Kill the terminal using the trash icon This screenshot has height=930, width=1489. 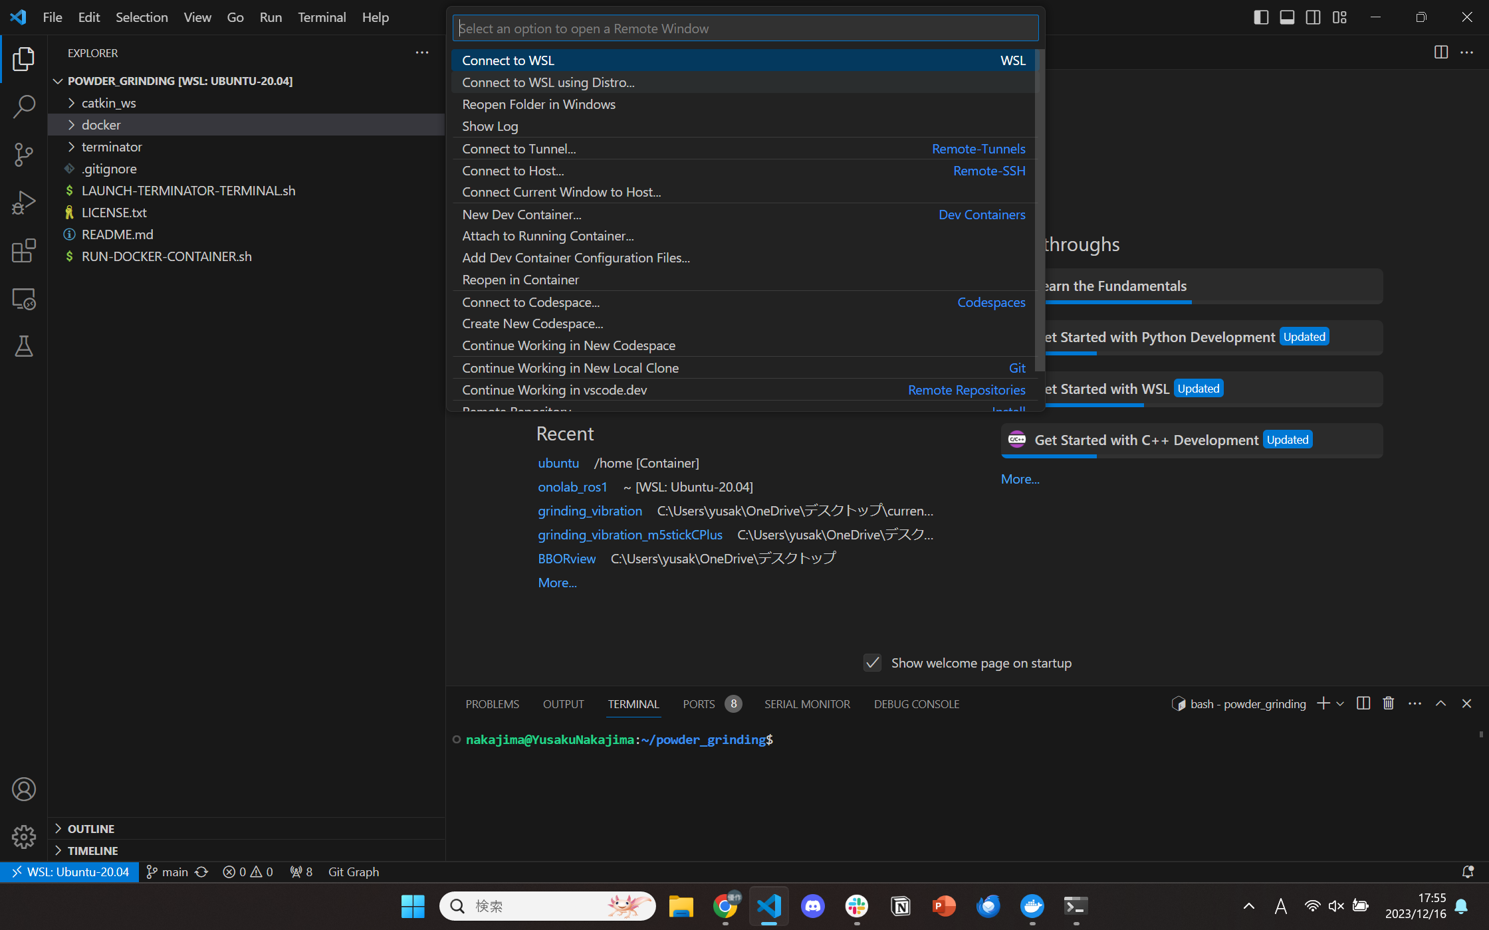tap(1388, 703)
